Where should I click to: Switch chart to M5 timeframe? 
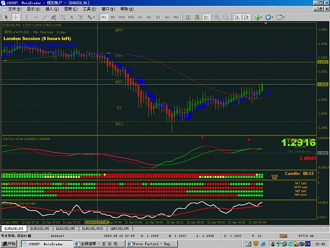pyautogui.click(x=113, y=17)
